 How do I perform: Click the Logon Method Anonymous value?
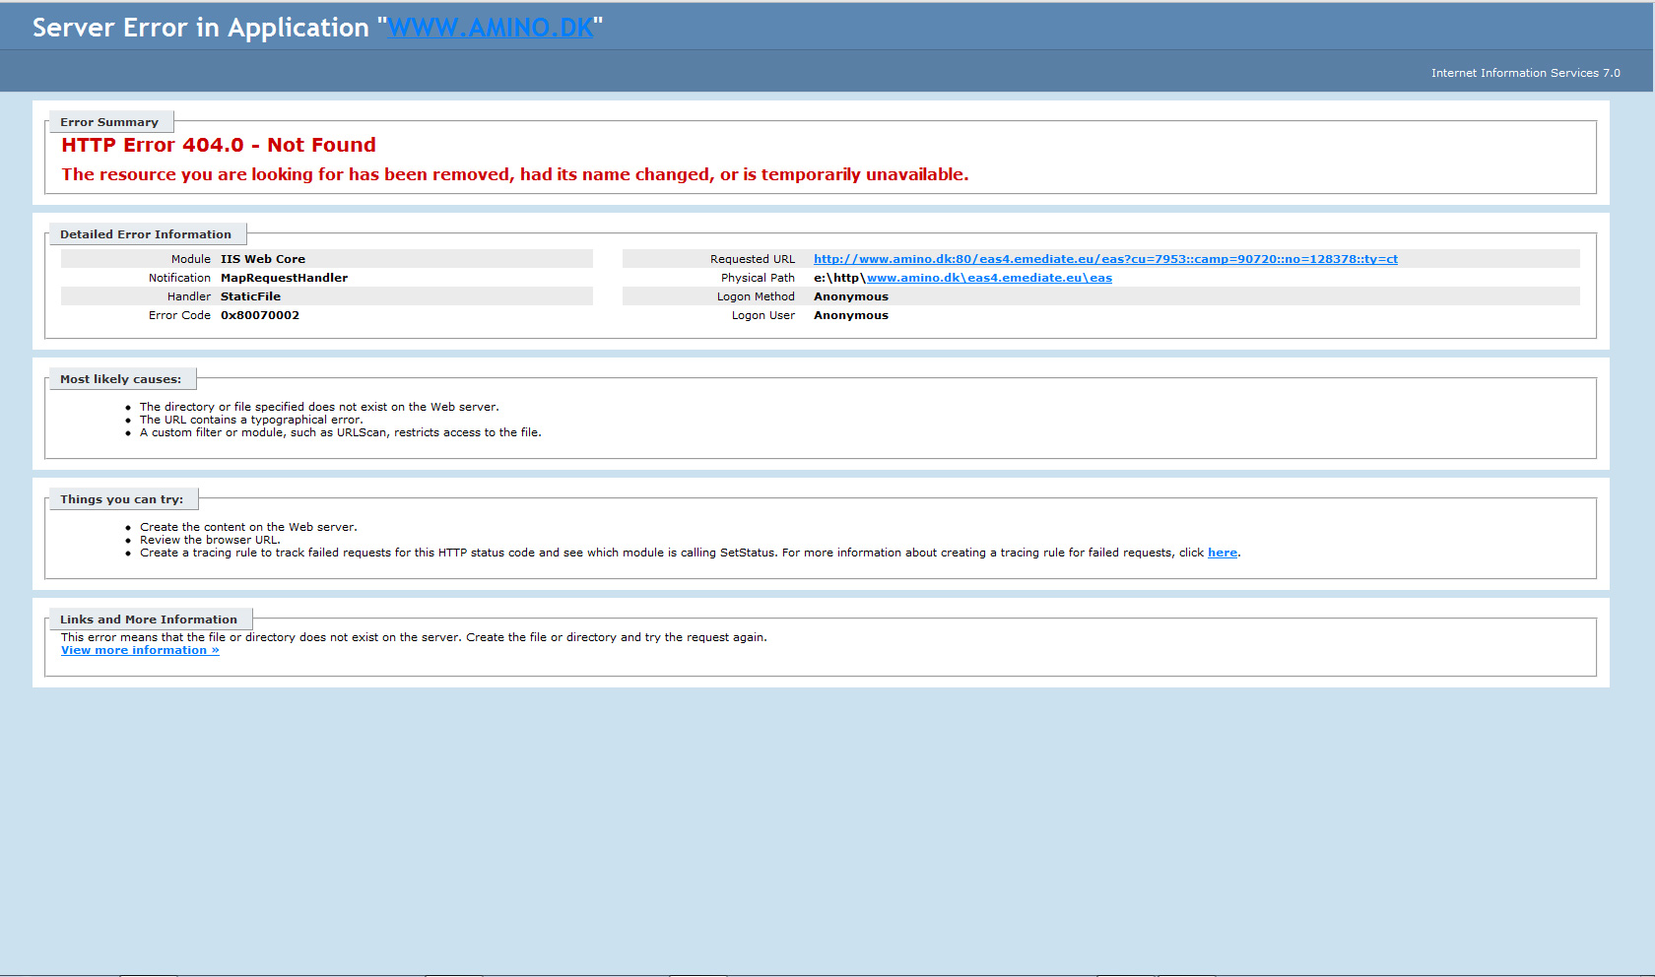pyautogui.click(x=851, y=296)
